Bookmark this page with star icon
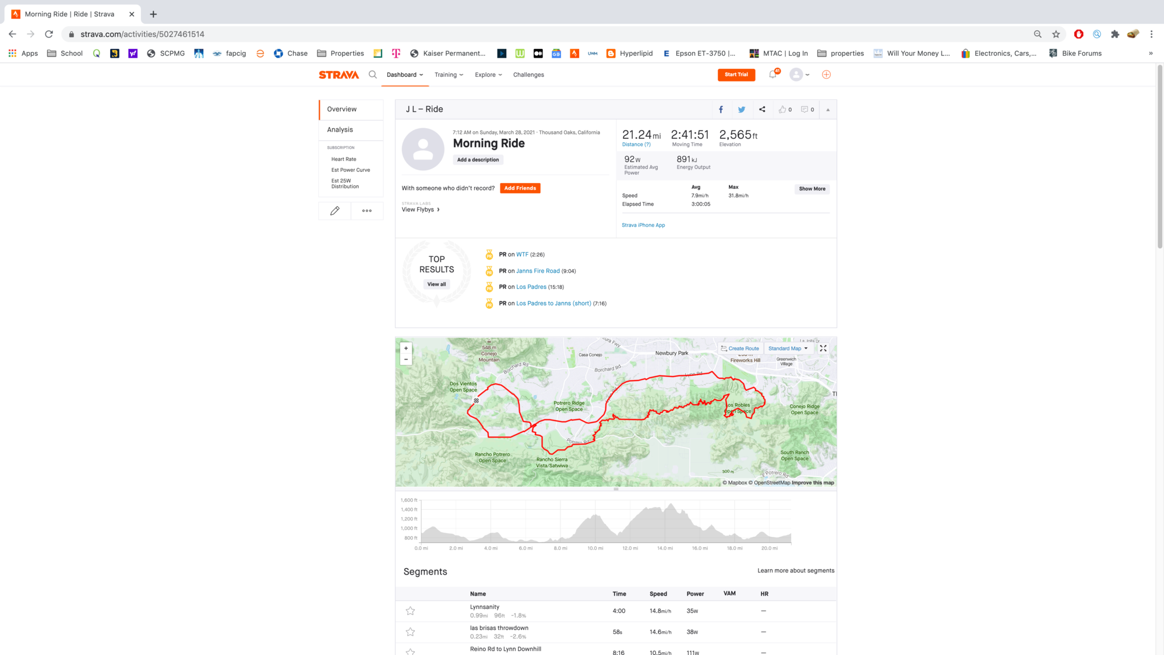Viewport: 1164px width, 655px height. (1056, 34)
